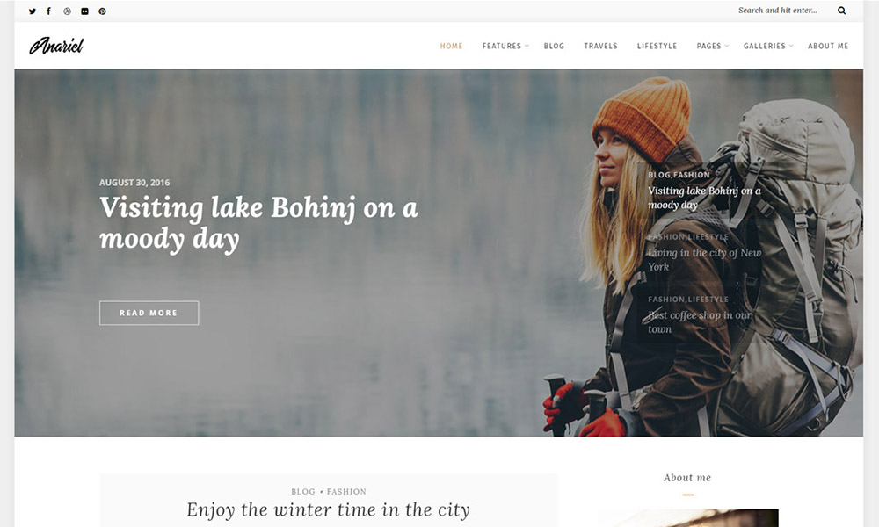
Task: Open the Blog menu item
Action: (x=554, y=46)
